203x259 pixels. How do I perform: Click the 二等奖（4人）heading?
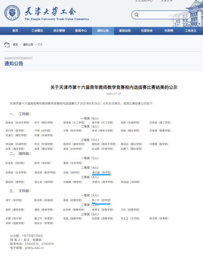(90, 168)
